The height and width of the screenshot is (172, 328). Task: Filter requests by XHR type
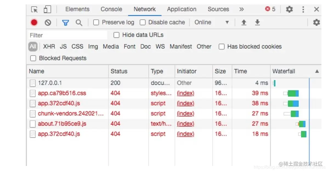49,47
